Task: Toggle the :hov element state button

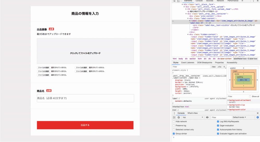Action: point(213,67)
